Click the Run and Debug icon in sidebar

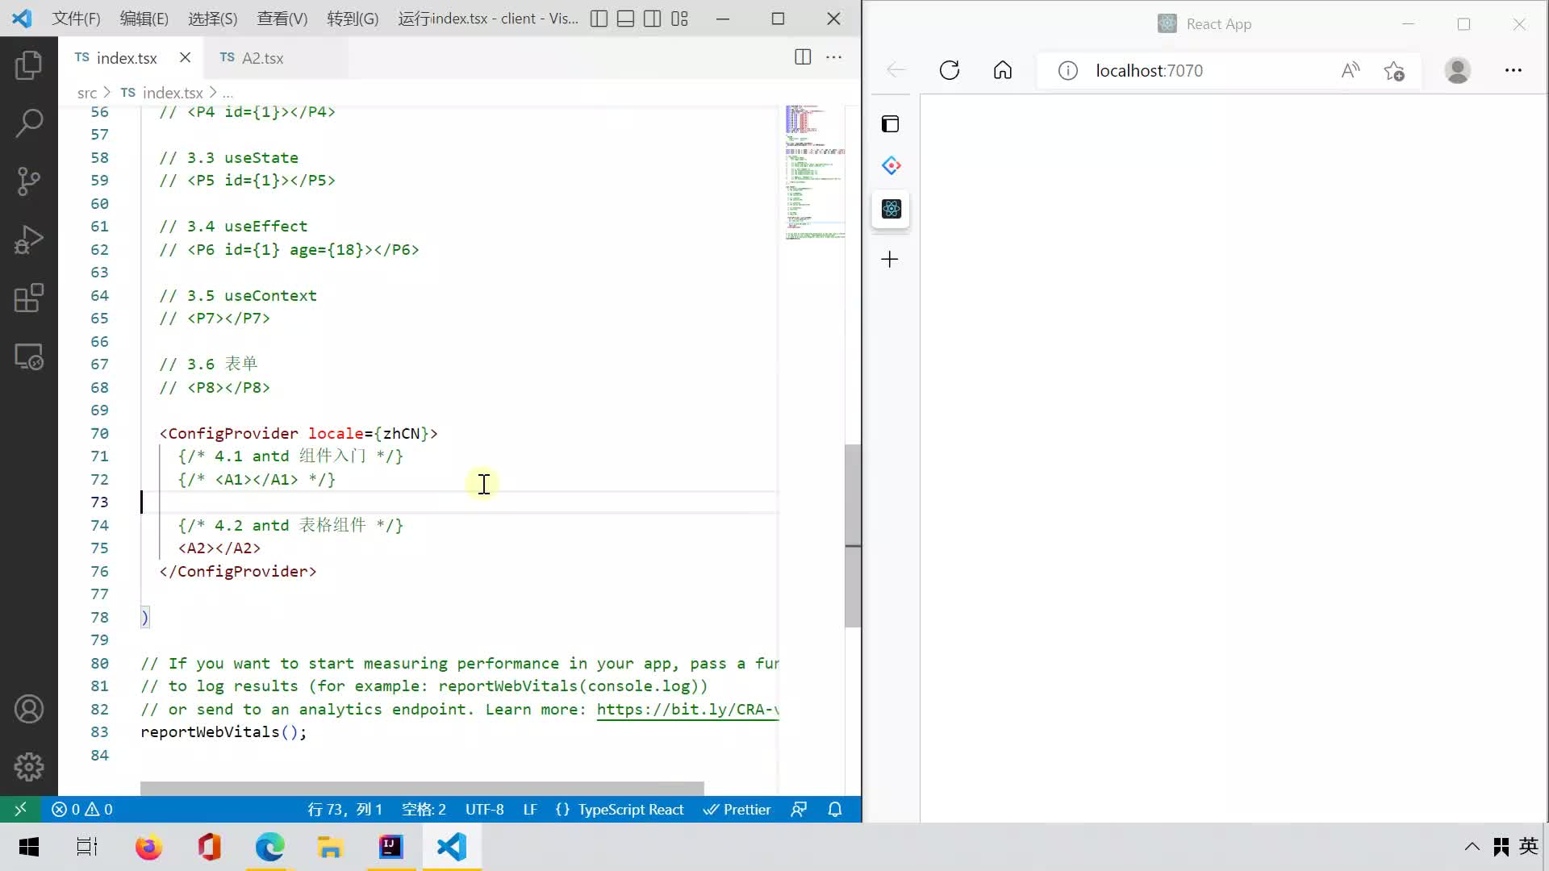point(29,238)
